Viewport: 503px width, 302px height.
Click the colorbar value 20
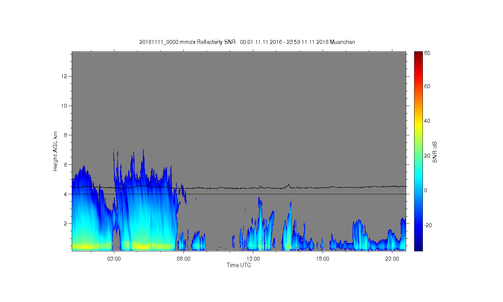[x=427, y=156]
